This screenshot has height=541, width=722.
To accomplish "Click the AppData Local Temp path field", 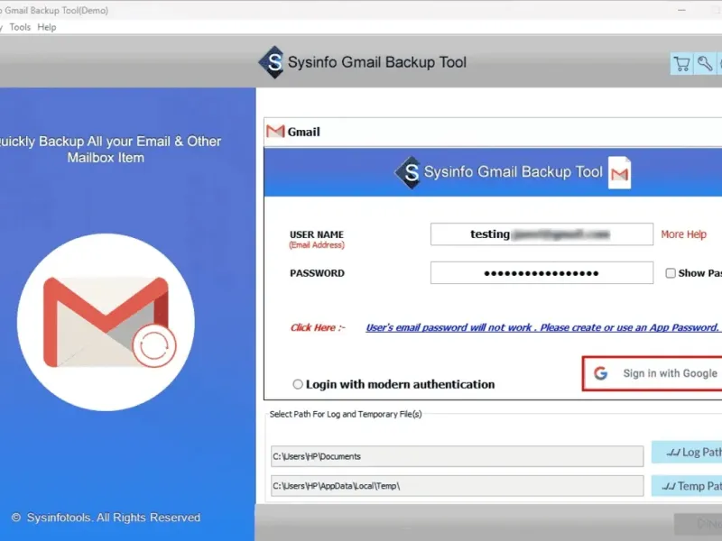I will (x=458, y=486).
